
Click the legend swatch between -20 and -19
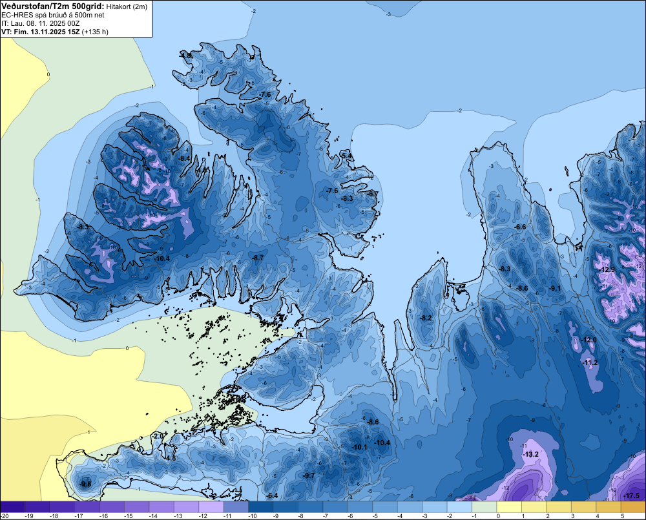click(x=13, y=507)
